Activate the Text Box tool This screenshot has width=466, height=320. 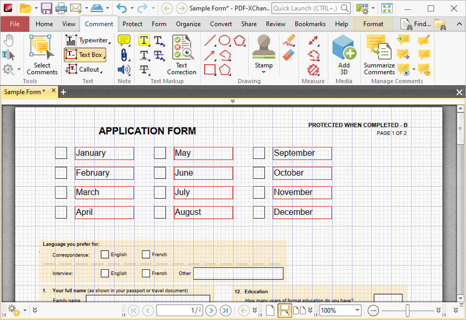tap(85, 54)
